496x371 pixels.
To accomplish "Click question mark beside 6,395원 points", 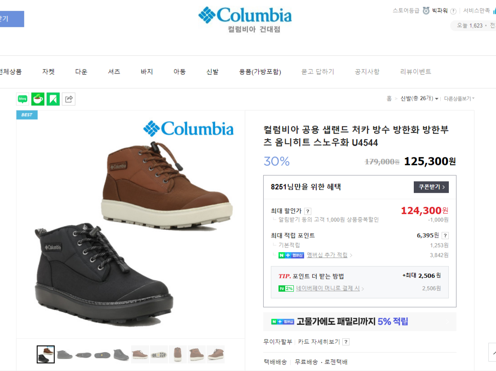I will (445, 236).
